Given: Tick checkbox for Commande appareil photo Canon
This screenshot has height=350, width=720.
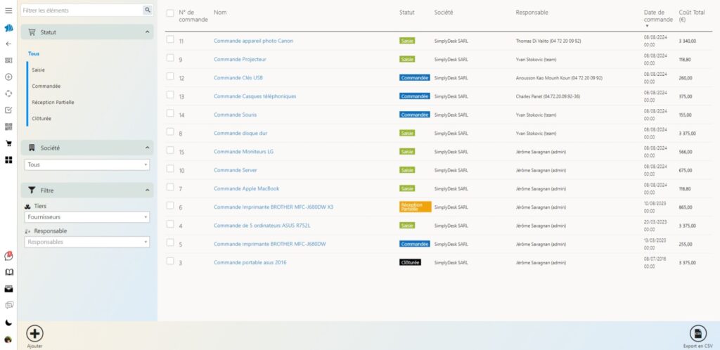Looking at the screenshot, I should click(170, 39).
